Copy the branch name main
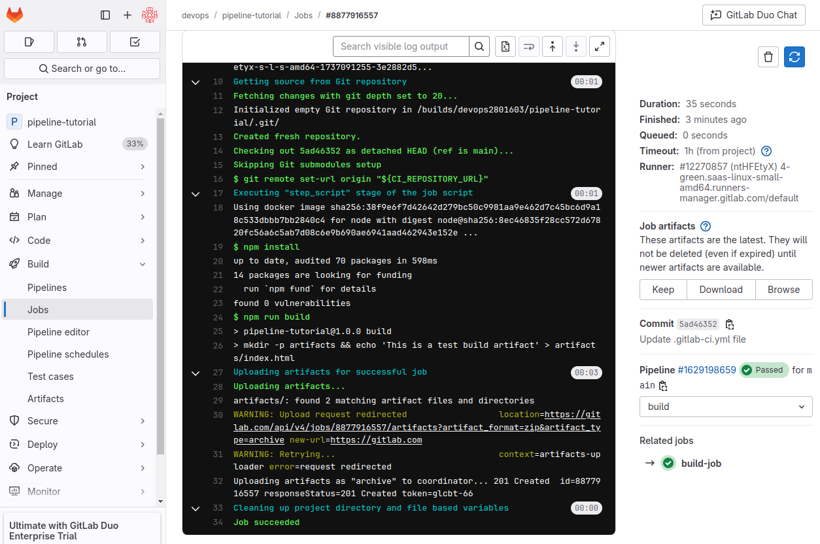This screenshot has width=820, height=544. 663,386
